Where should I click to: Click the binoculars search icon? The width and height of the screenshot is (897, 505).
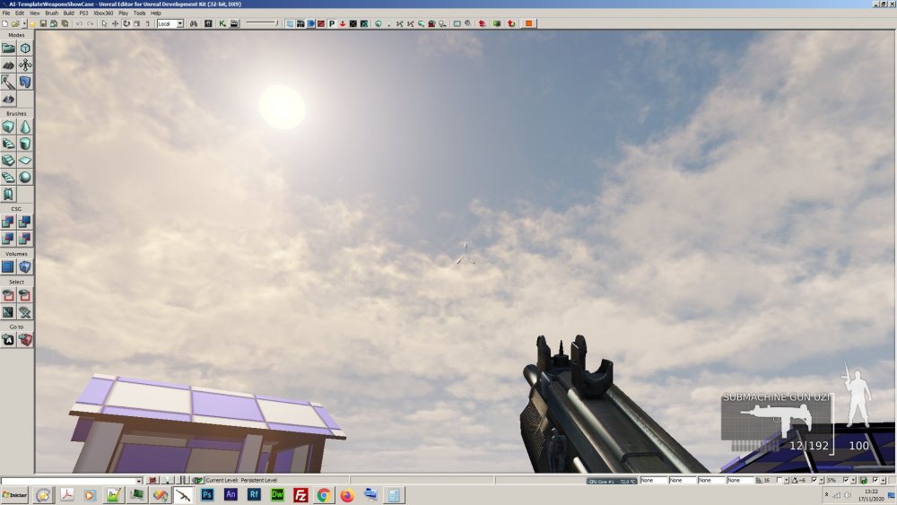[x=194, y=23]
